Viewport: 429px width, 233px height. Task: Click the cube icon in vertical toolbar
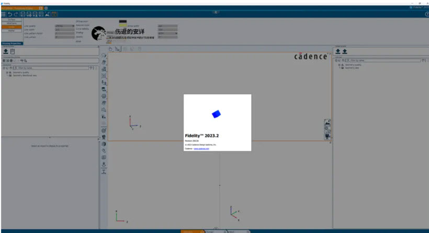tap(104, 144)
